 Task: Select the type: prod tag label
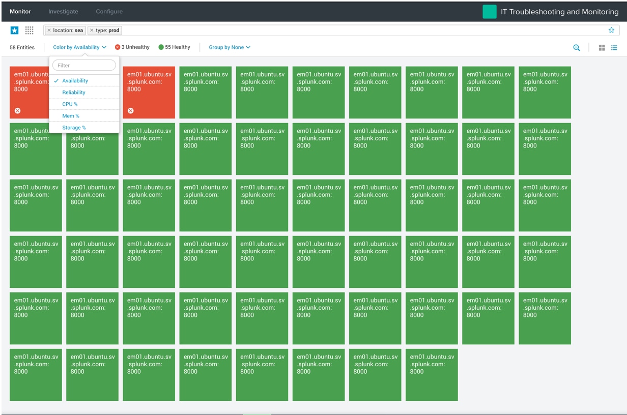107,31
